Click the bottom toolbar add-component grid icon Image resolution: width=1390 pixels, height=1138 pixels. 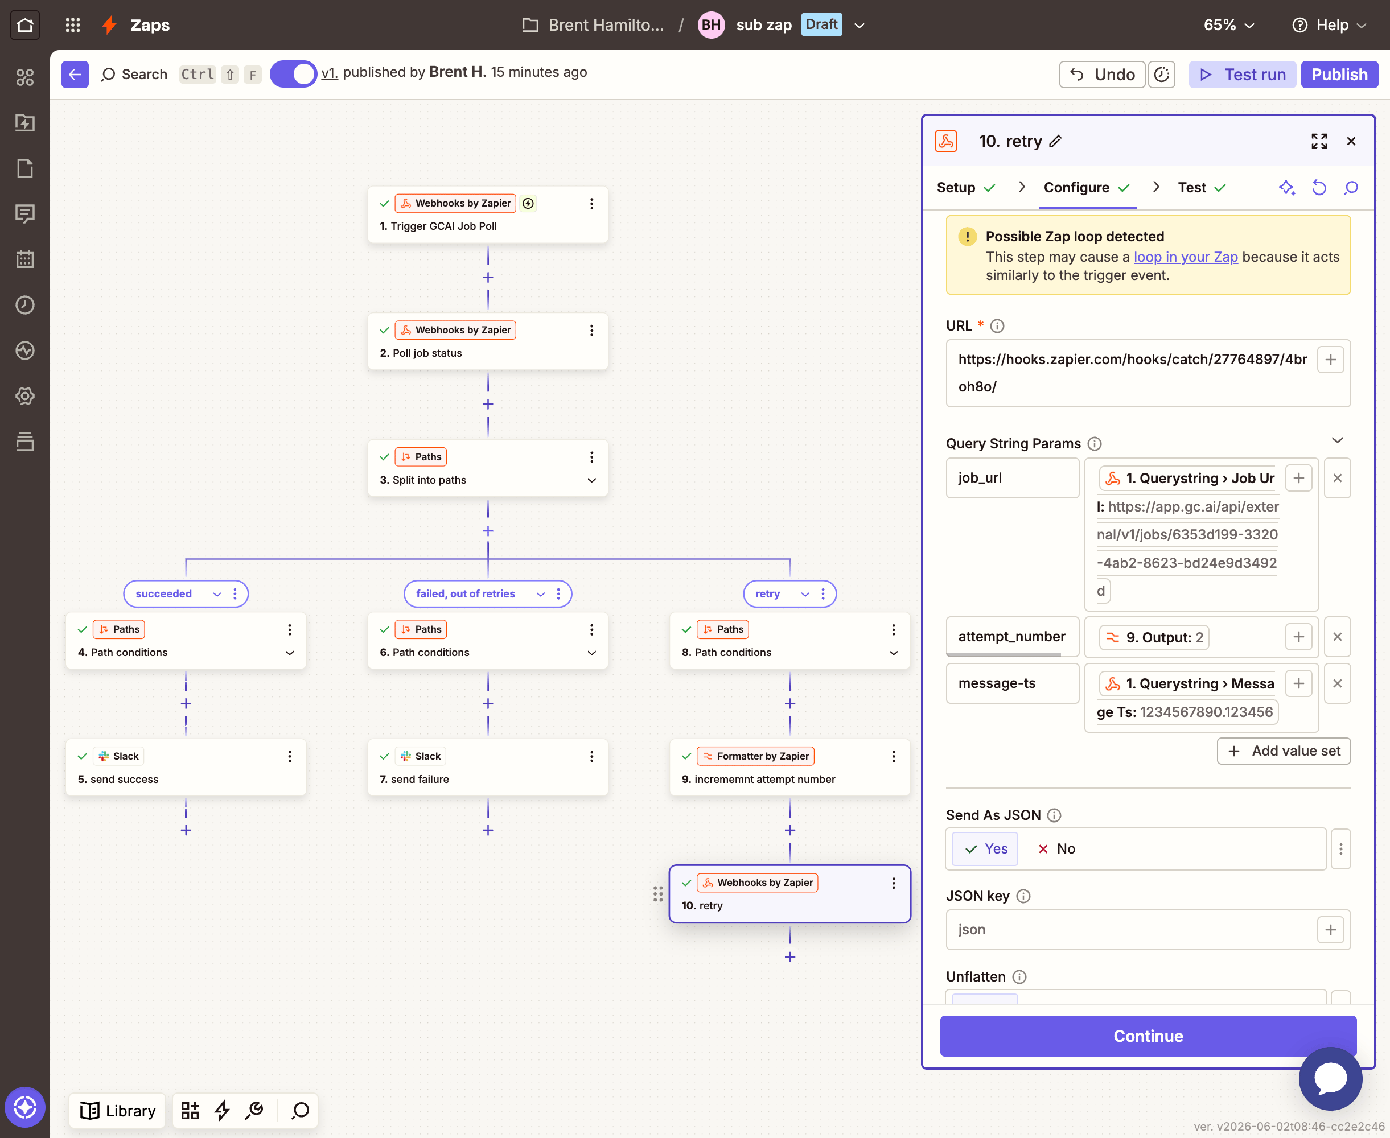click(x=190, y=1110)
